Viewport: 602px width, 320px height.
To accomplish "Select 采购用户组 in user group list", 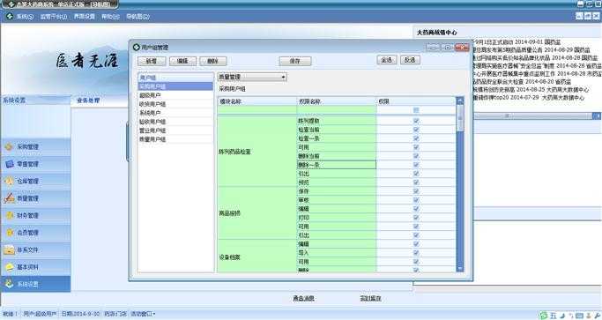I will (175, 86).
